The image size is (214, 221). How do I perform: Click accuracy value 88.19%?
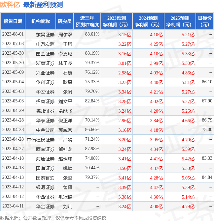pos(92,53)
